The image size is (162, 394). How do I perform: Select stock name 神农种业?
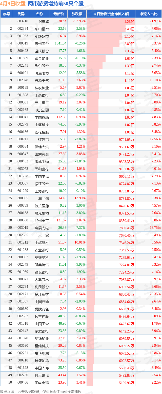tap(42, 88)
